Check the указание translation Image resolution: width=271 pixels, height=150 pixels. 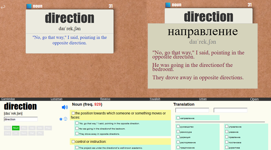[226, 132]
